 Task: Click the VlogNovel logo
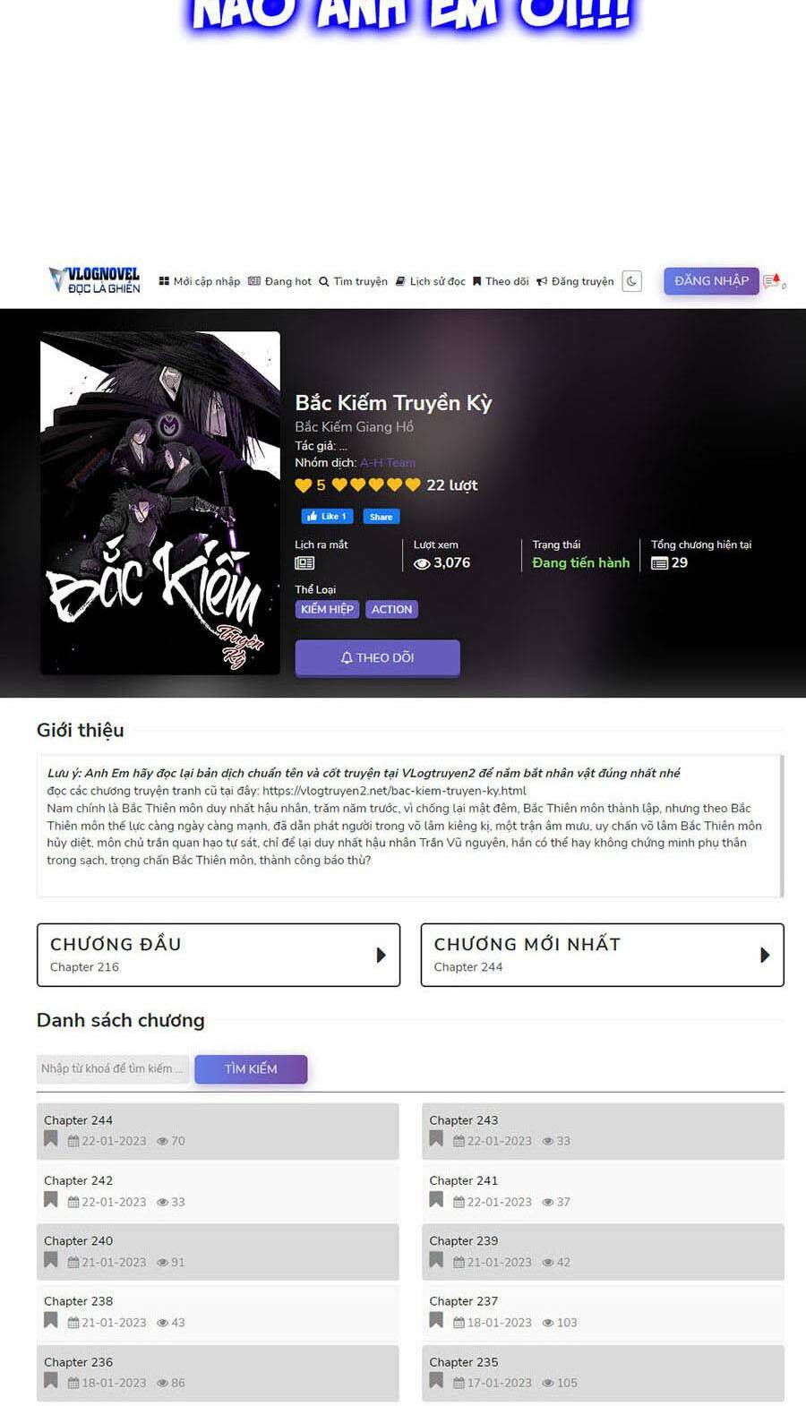point(95,280)
